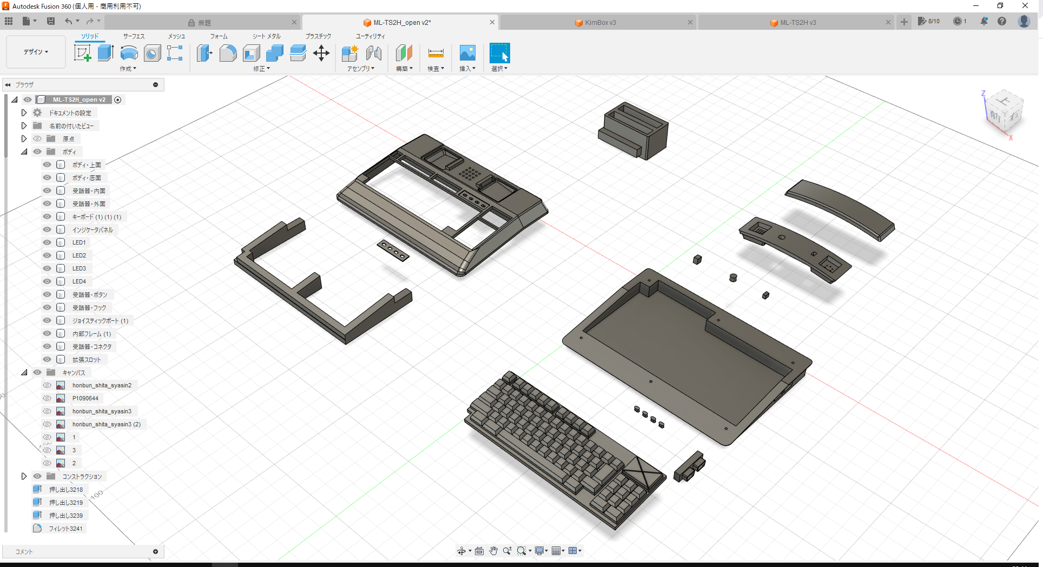Open the デザイン workspace switcher
The image size is (1043, 567).
click(35, 51)
